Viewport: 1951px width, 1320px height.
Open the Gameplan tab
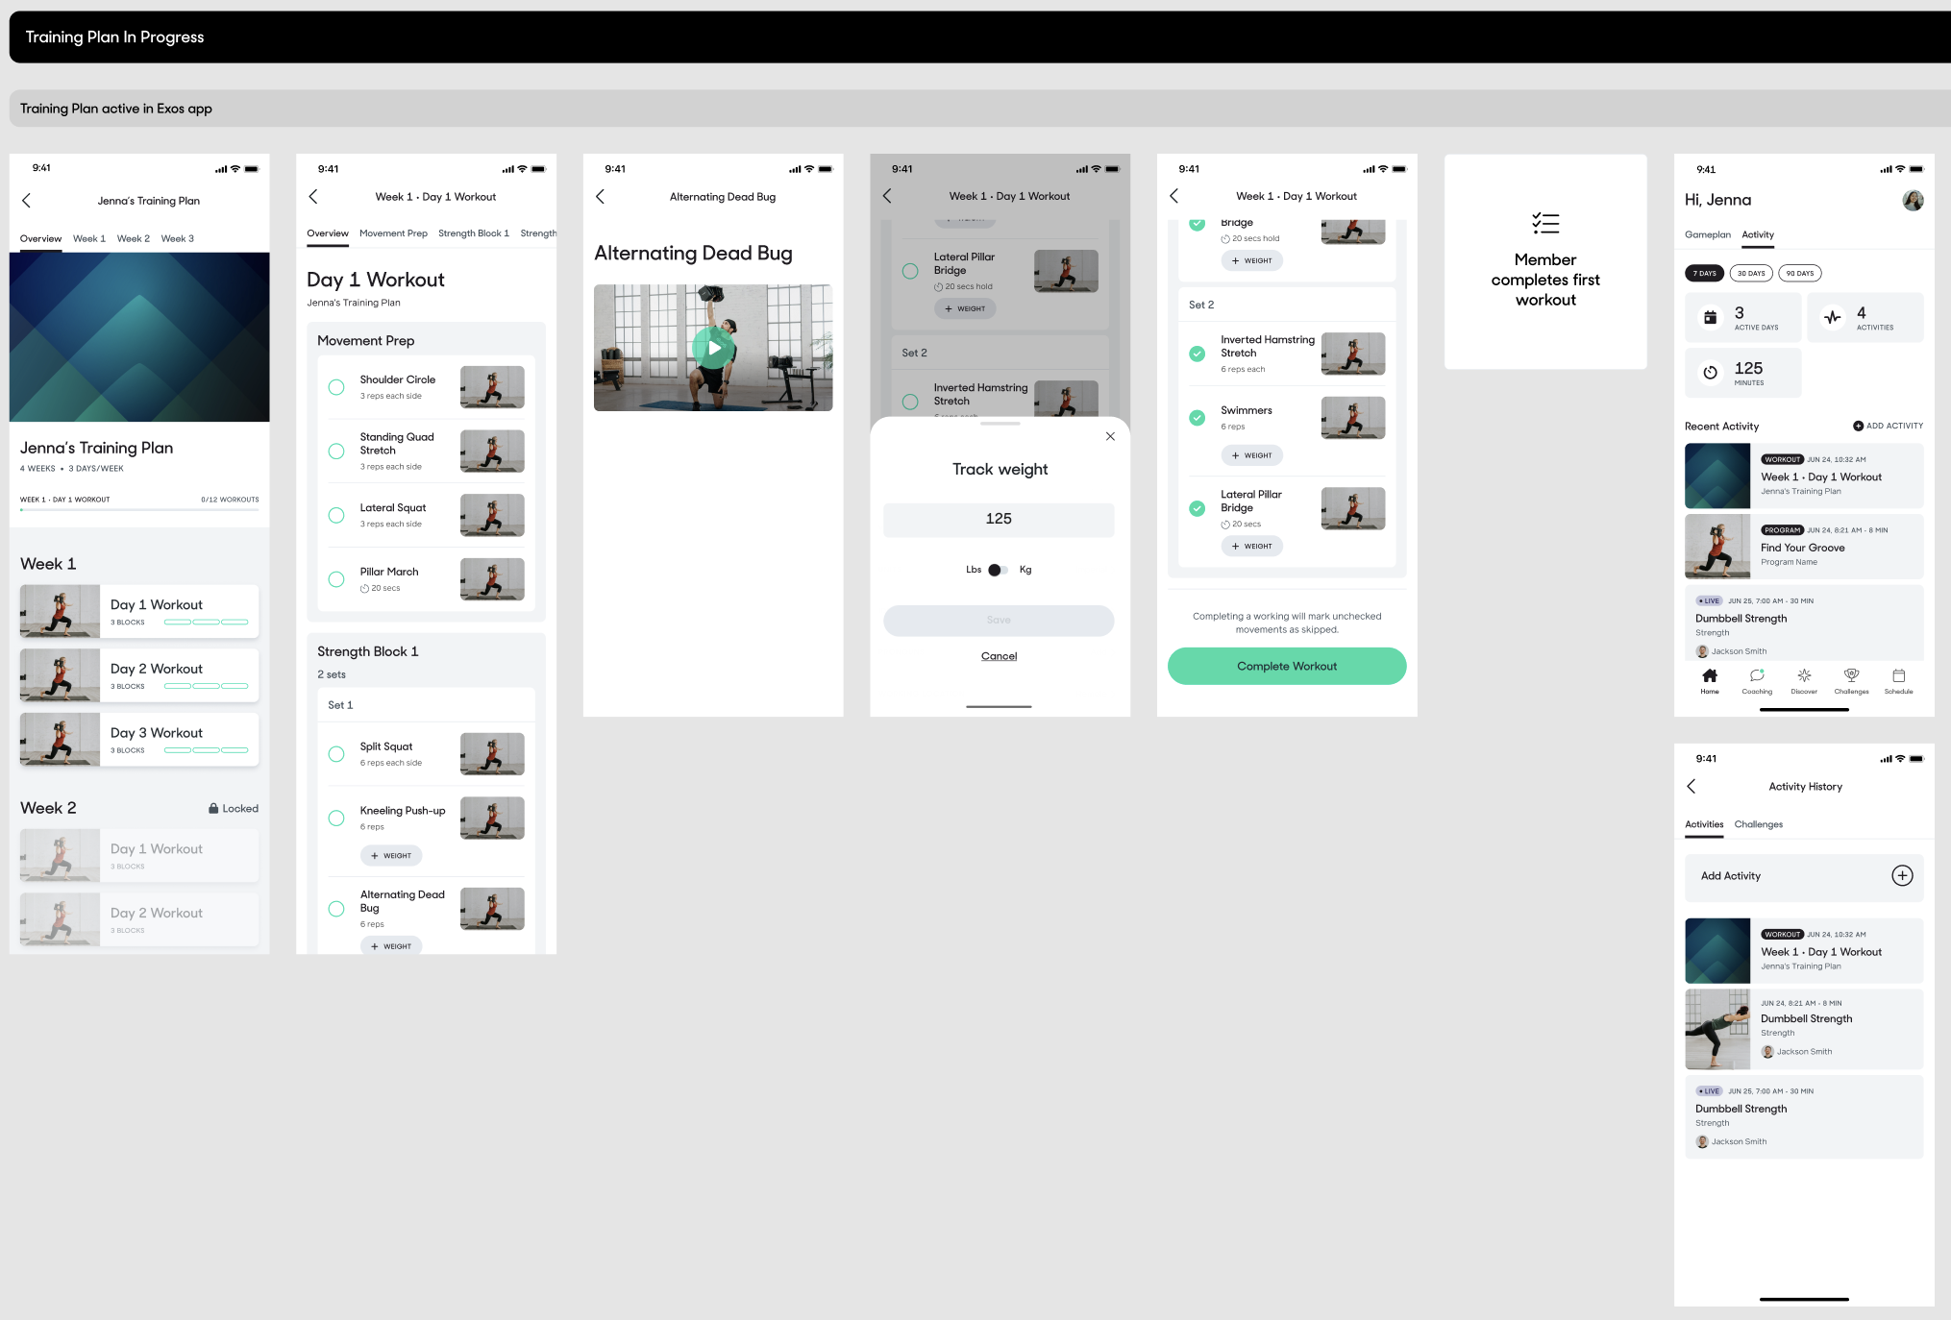pos(1707,234)
